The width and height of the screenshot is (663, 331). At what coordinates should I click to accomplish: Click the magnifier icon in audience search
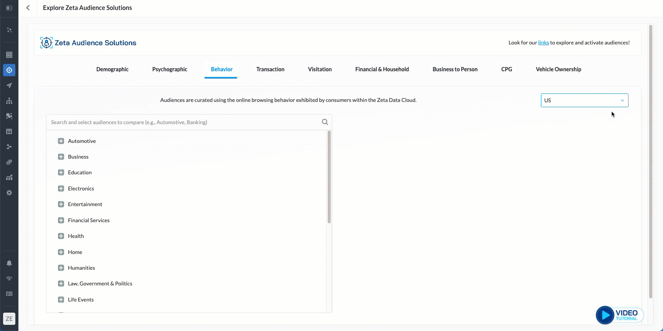point(325,122)
